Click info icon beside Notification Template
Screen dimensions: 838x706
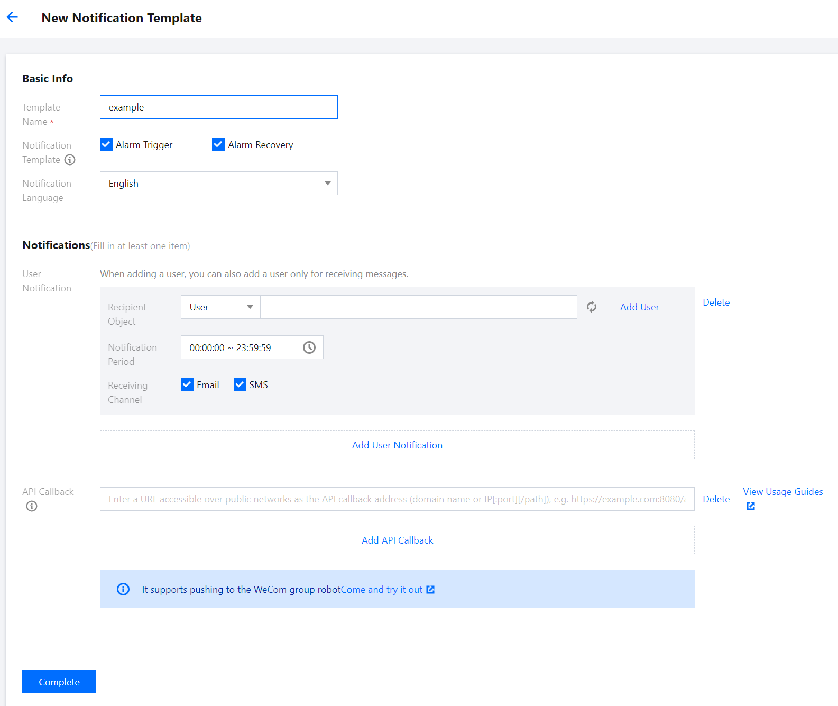pos(70,160)
